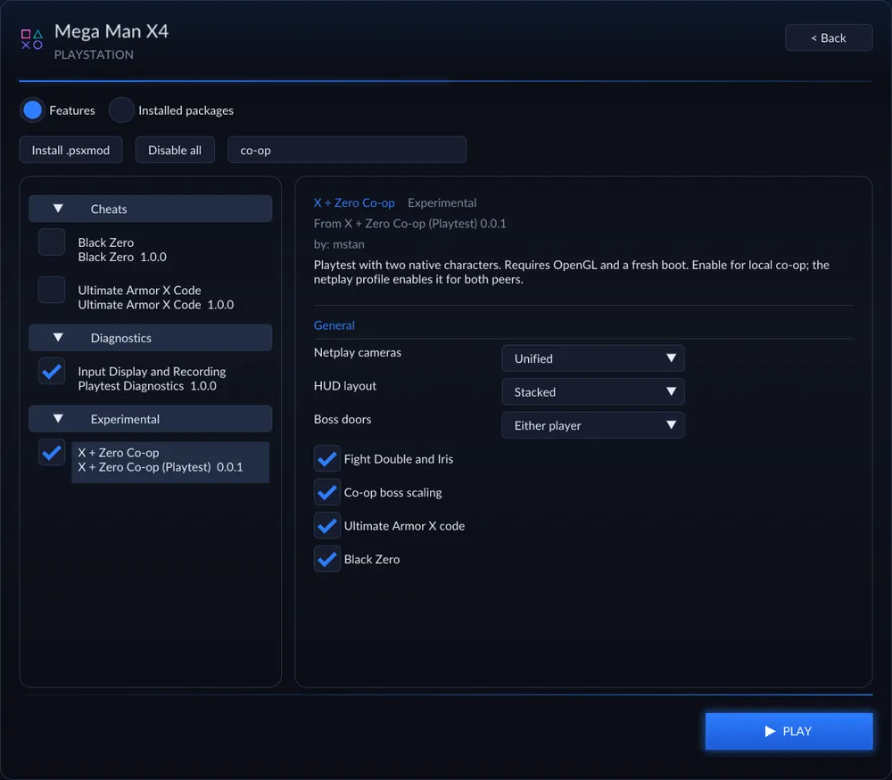Click the Back button
Image resolution: width=892 pixels, height=780 pixels.
(x=829, y=37)
